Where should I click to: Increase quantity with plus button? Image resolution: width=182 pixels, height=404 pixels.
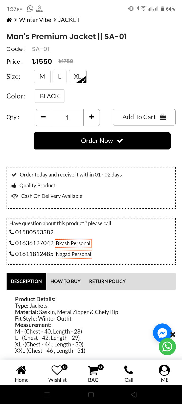click(x=92, y=117)
